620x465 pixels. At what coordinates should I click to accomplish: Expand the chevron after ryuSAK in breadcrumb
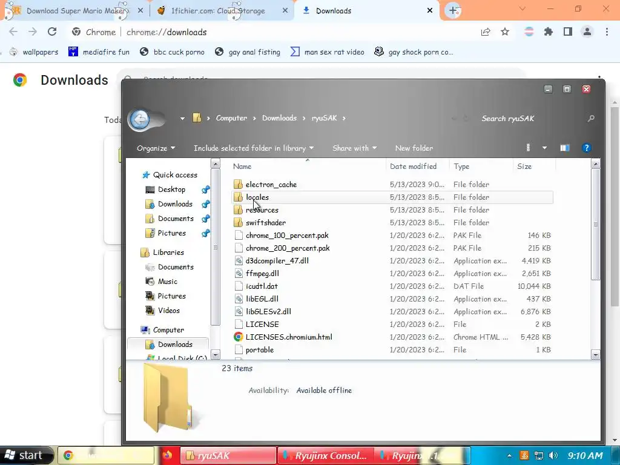coord(344,118)
